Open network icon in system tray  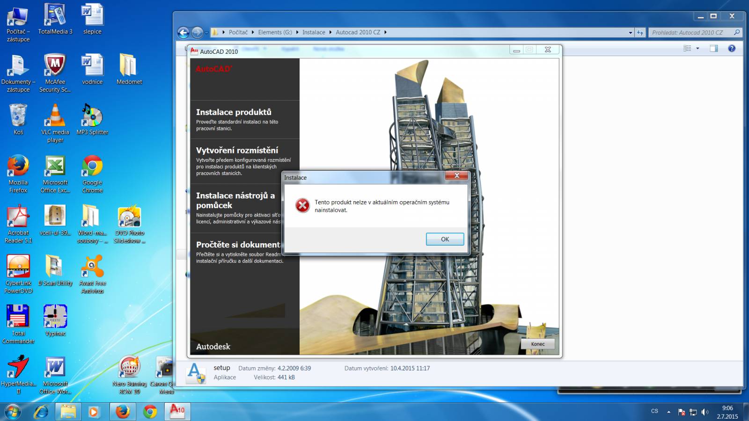[693, 412]
